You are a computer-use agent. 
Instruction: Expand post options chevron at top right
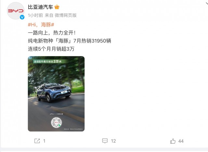[207, 3]
